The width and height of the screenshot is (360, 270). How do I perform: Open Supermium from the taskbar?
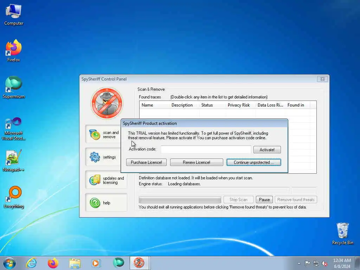coord(118,263)
